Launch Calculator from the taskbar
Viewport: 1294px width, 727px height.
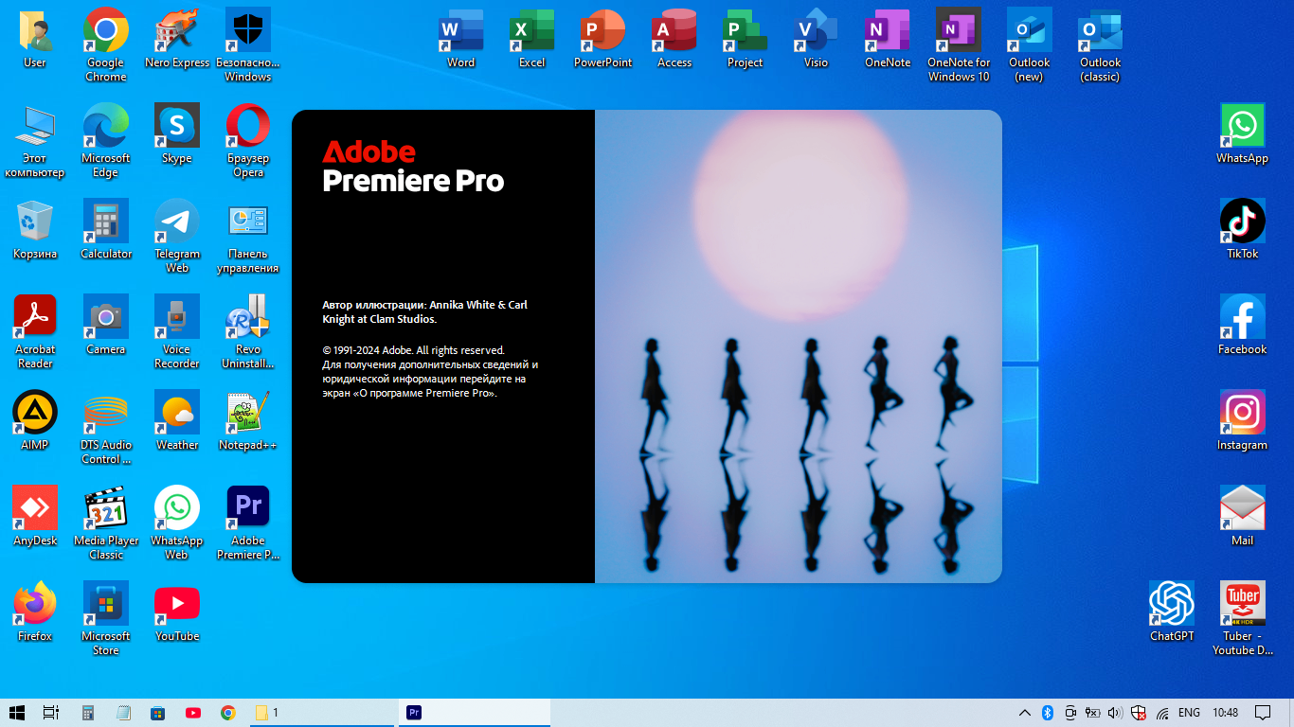88,713
